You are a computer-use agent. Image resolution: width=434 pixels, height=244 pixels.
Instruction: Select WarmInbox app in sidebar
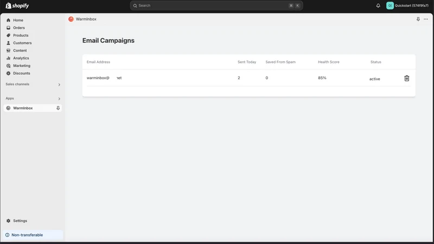33,108
